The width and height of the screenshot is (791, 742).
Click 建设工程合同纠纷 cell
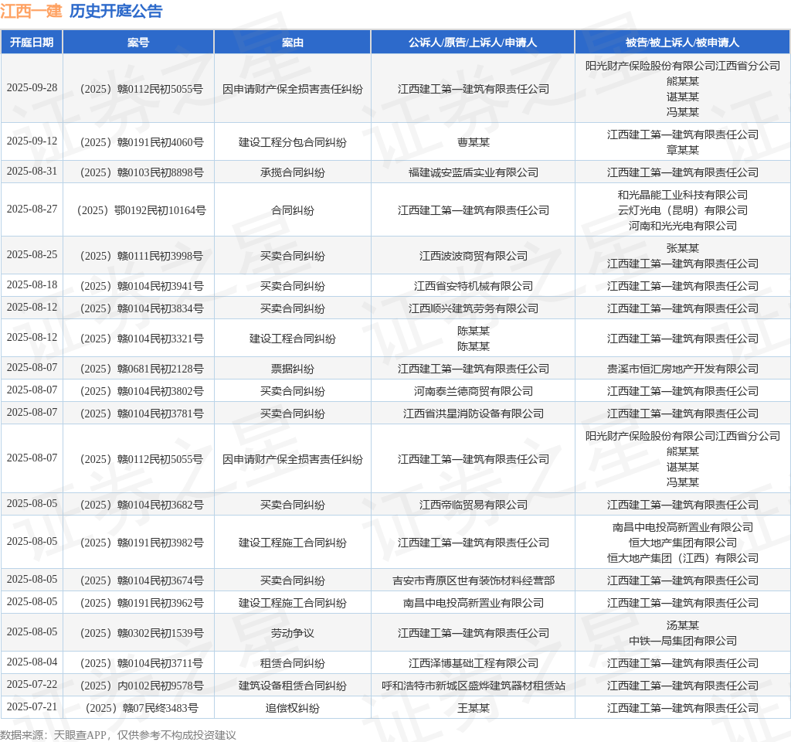point(293,339)
